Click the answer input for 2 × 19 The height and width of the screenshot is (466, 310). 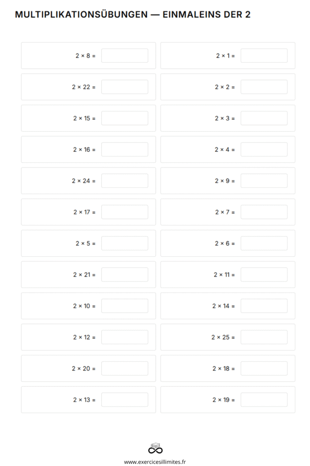264,400
